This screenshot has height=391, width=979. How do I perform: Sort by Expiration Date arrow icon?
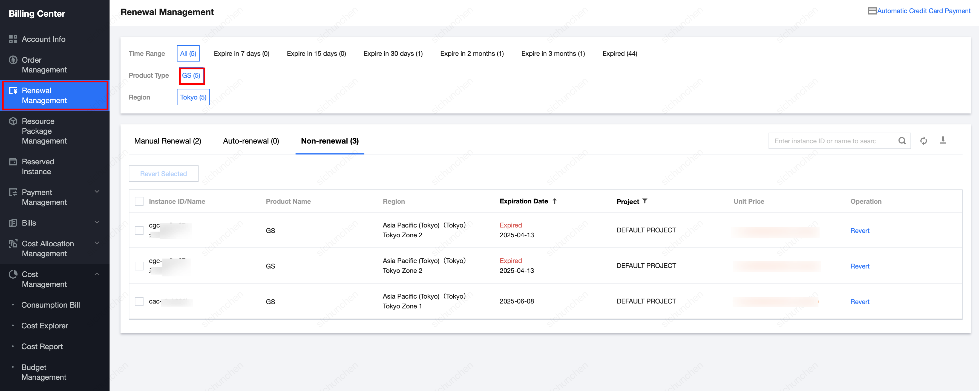click(555, 201)
